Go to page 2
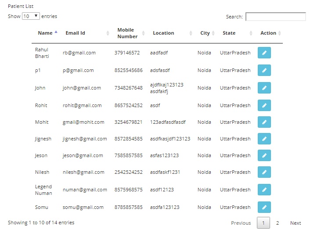 (278, 223)
